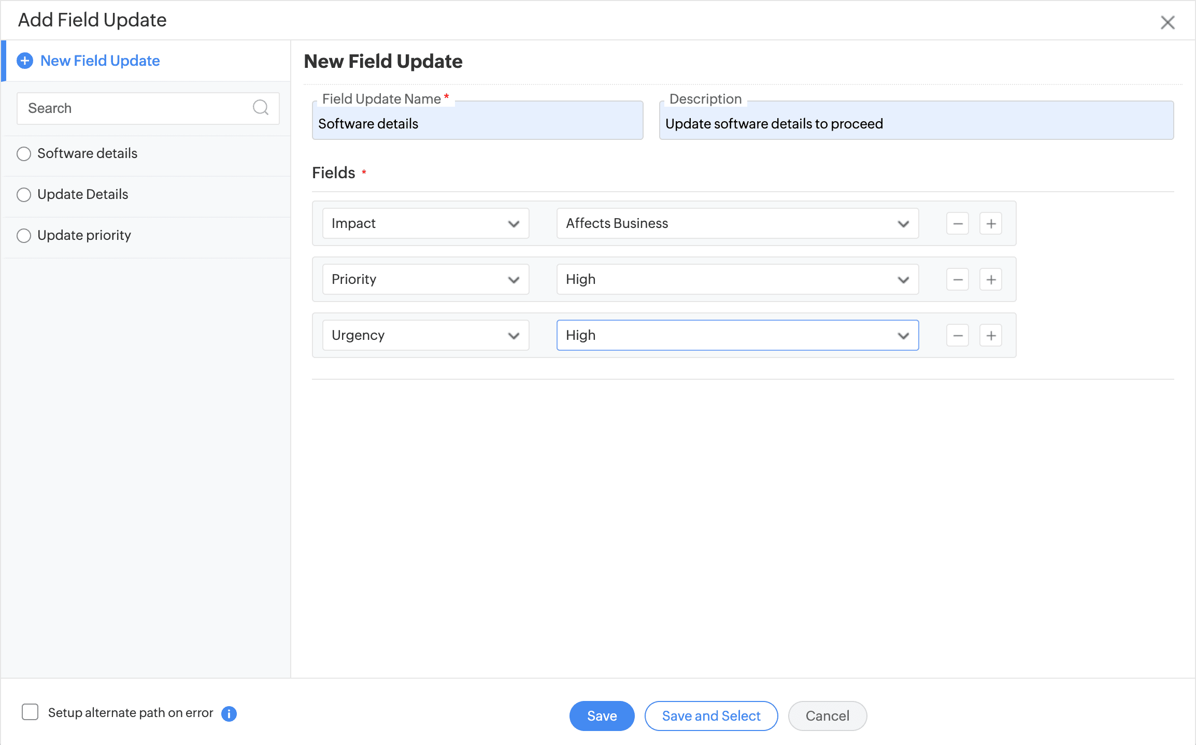This screenshot has width=1196, height=745.
Task: Add a row after Impact
Action: [990, 224]
